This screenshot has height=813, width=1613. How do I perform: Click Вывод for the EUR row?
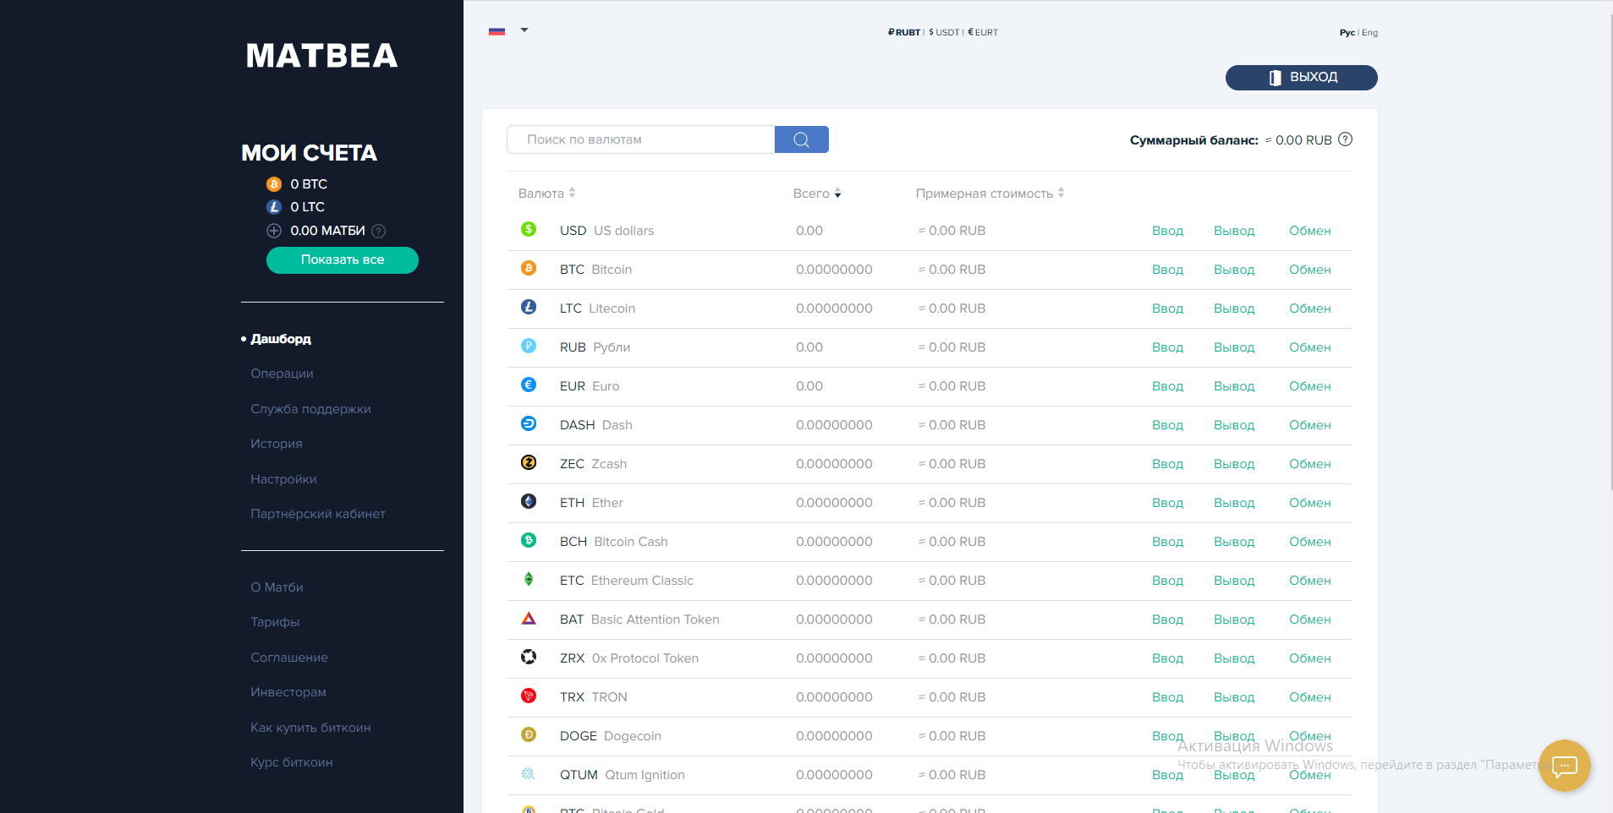(x=1234, y=386)
